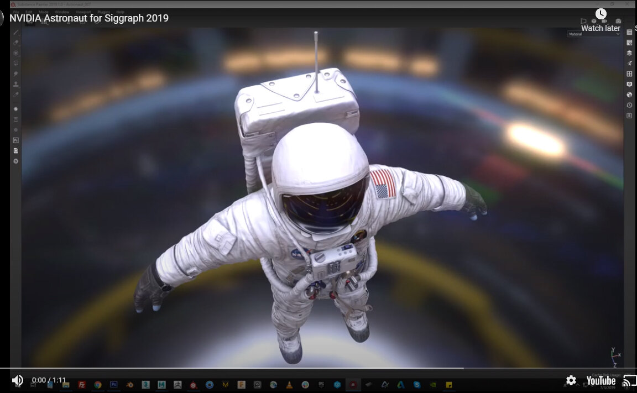This screenshot has height=393, width=637.
Task: Open YouTube video settings gear
Action: coord(571,380)
